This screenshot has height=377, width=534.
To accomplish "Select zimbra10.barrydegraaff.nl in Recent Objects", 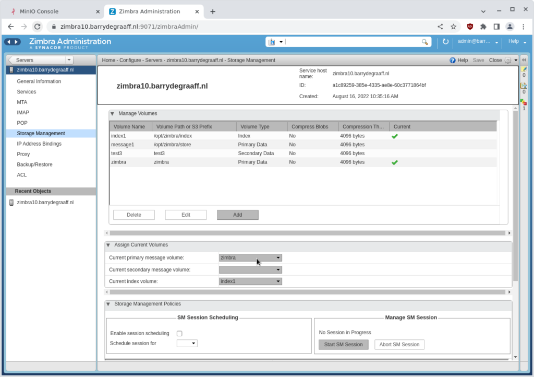I will click(45, 203).
